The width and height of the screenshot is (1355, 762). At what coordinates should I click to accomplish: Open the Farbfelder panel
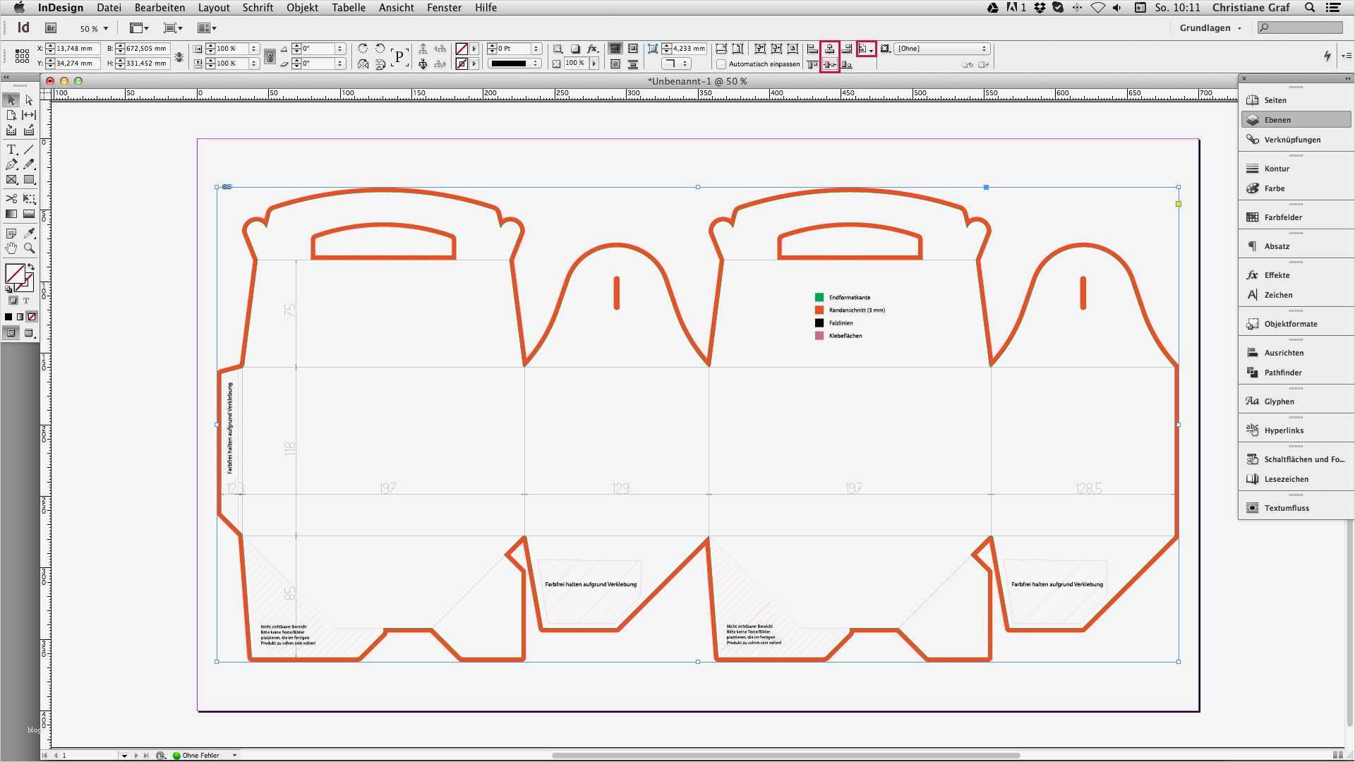pyautogui.click(x=1284, y=217)
